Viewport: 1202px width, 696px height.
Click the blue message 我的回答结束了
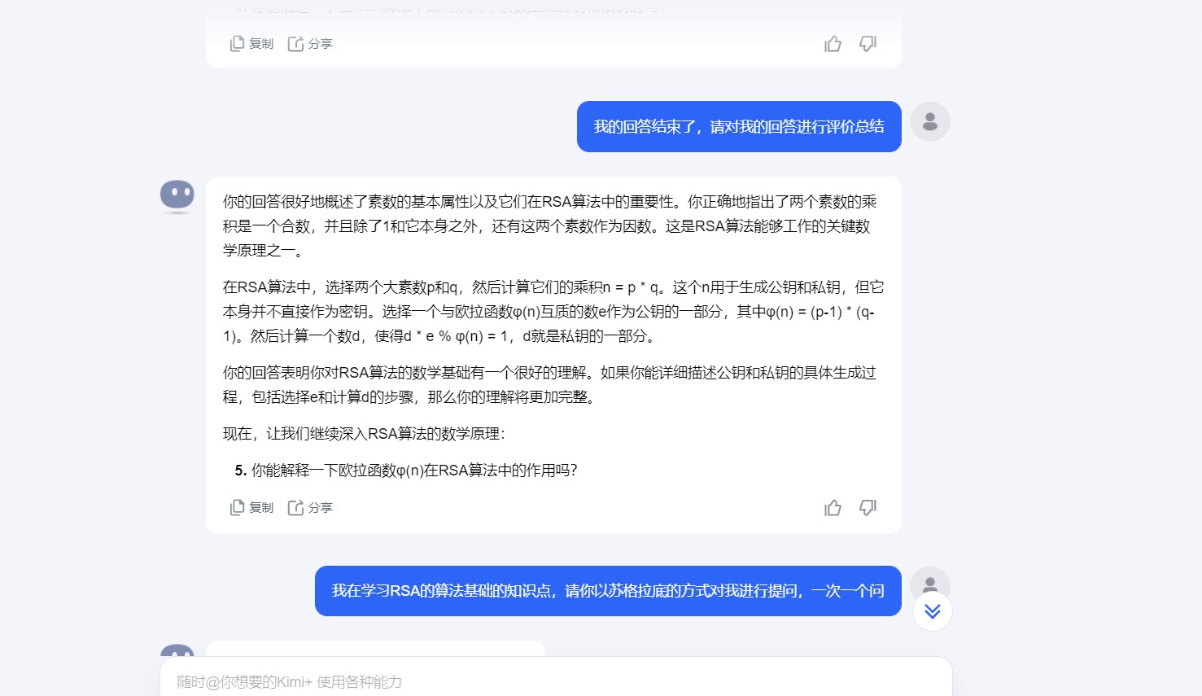739,126
